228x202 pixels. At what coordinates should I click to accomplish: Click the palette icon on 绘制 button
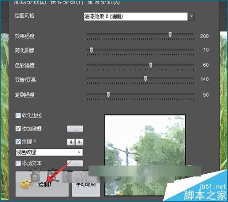tap(26, 184)
